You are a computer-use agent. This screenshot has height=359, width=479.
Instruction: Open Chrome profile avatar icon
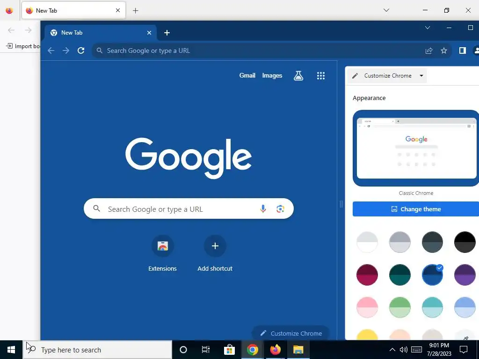pyautogui.click(x=476, y=50)
